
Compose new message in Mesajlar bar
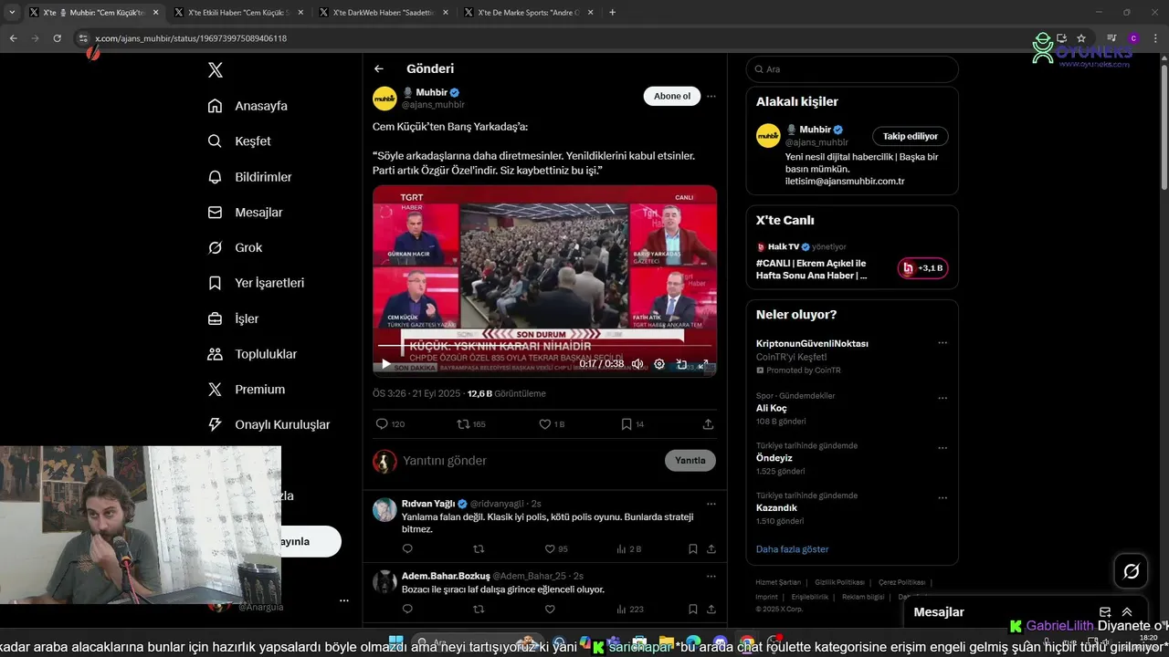[1105, 612]
